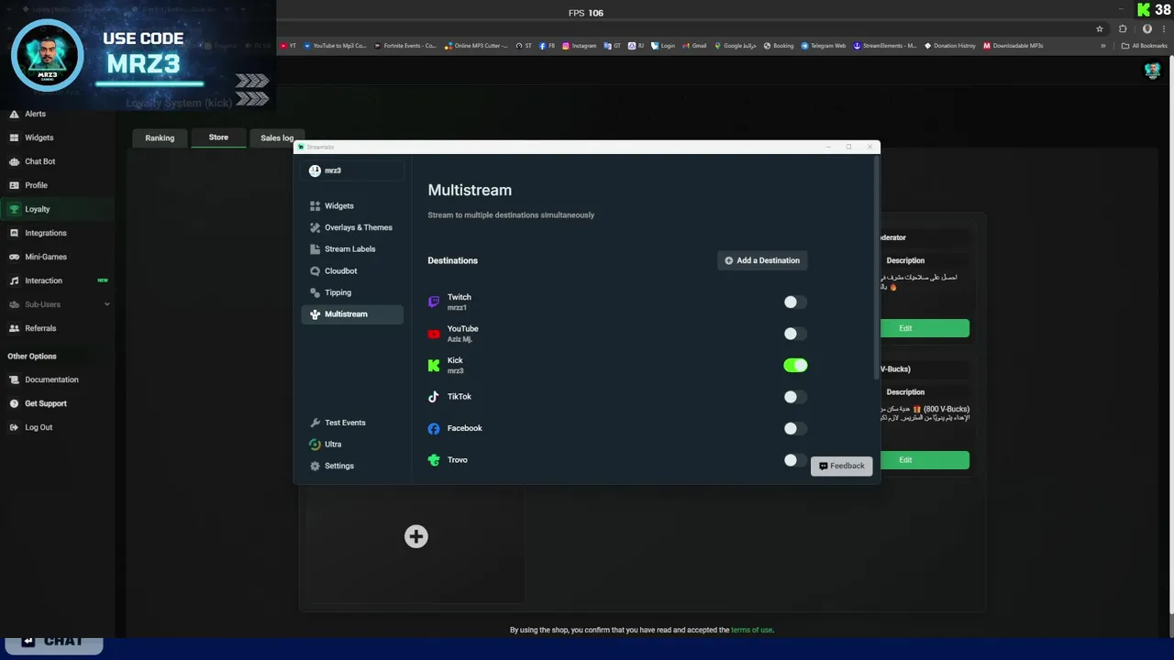This screenshot has width=1174, height=660.
Task: Enable the Twitch destination toggle
Action: 795,302
